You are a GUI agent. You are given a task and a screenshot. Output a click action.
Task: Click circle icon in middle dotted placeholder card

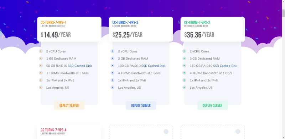(166, 132)
